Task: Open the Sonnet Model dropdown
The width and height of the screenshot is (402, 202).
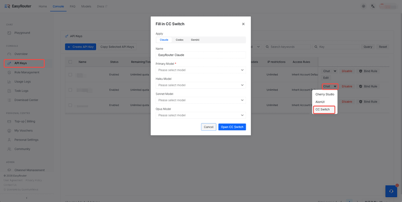Action: (201, 100)
